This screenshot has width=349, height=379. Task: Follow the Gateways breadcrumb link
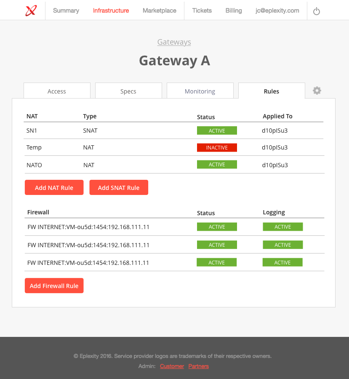(174, 42)
